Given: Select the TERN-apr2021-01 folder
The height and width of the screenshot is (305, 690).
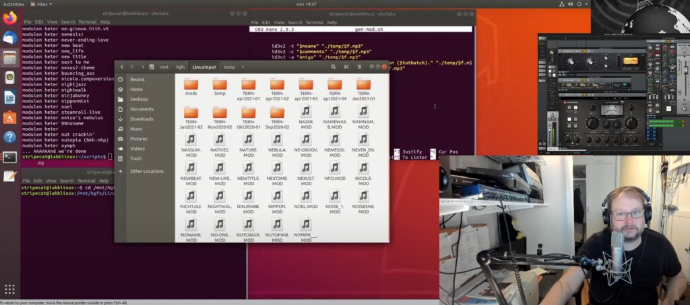Looking at the screenshot, I should pos(249,90).
